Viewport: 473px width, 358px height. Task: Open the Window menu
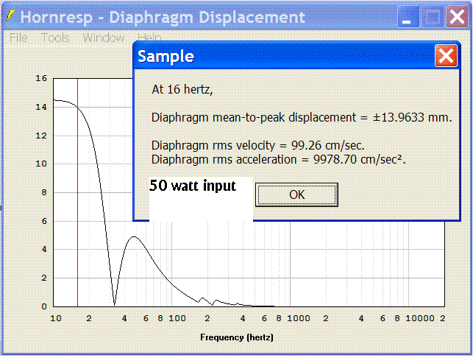(104, 38)
